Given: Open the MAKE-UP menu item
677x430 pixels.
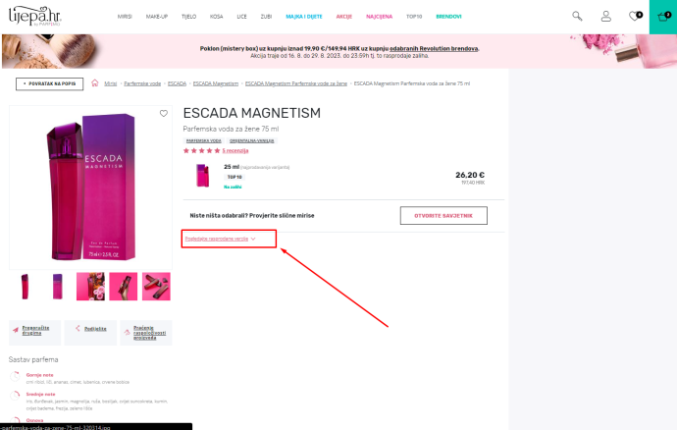Looking at the screenshot, I should point(157,18).
